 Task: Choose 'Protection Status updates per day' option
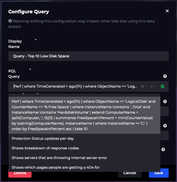(43, 138)
